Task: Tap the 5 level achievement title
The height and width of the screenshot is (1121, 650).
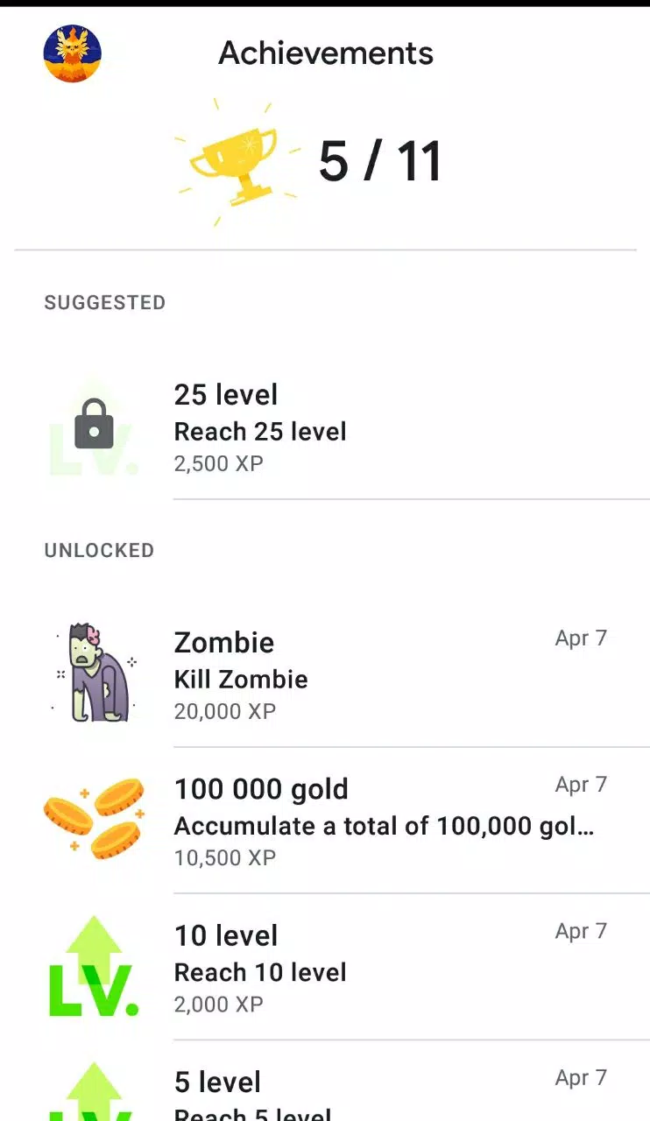Action: tap(217, 1082)
